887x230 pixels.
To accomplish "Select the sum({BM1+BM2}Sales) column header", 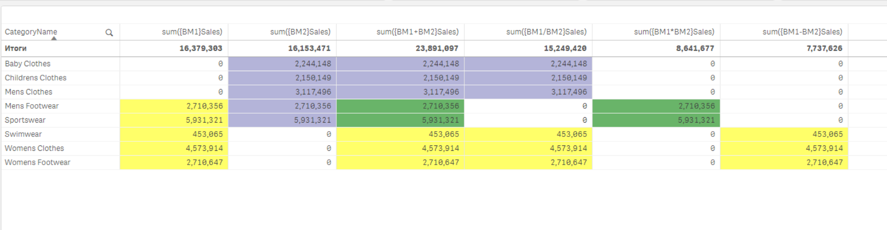I will [417, 32].
